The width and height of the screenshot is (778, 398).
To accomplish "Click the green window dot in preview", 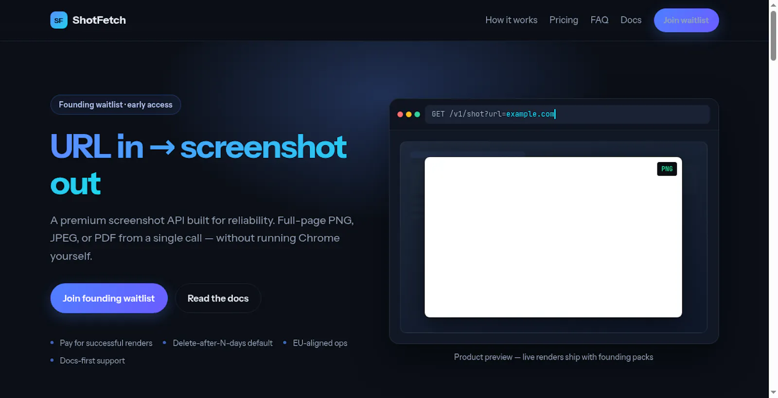I will [417, 115].
